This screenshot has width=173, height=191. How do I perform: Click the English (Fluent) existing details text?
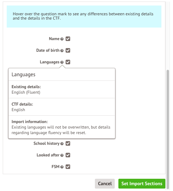tap(26, 92)
